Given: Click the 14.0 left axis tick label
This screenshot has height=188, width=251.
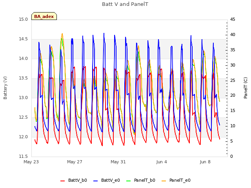Looking at the screenshot, I should pyautogui.click(x=24, y=59).
